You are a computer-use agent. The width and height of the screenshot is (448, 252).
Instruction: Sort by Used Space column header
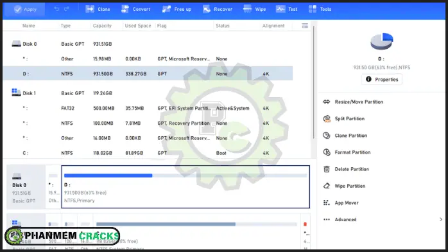tap(138, 26)
